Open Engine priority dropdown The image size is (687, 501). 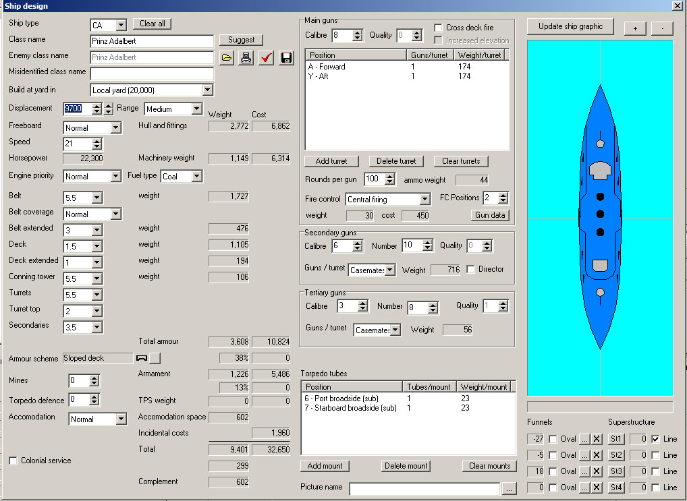coord(115,176)
